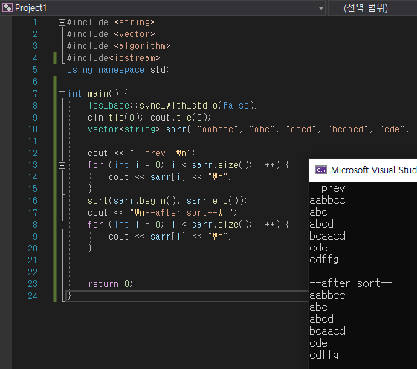Collapse the first for loop at line 13
This screenshot has height=369, width=417.
pyautogui.click(x=62, y=166)
